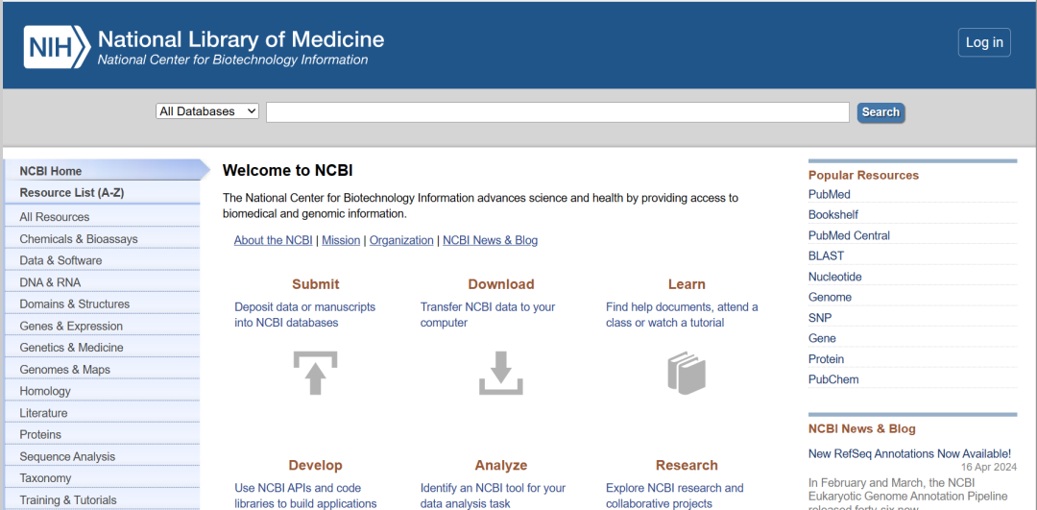
Task: Open Homology category in sidebar
Action: tap(102, 391)
